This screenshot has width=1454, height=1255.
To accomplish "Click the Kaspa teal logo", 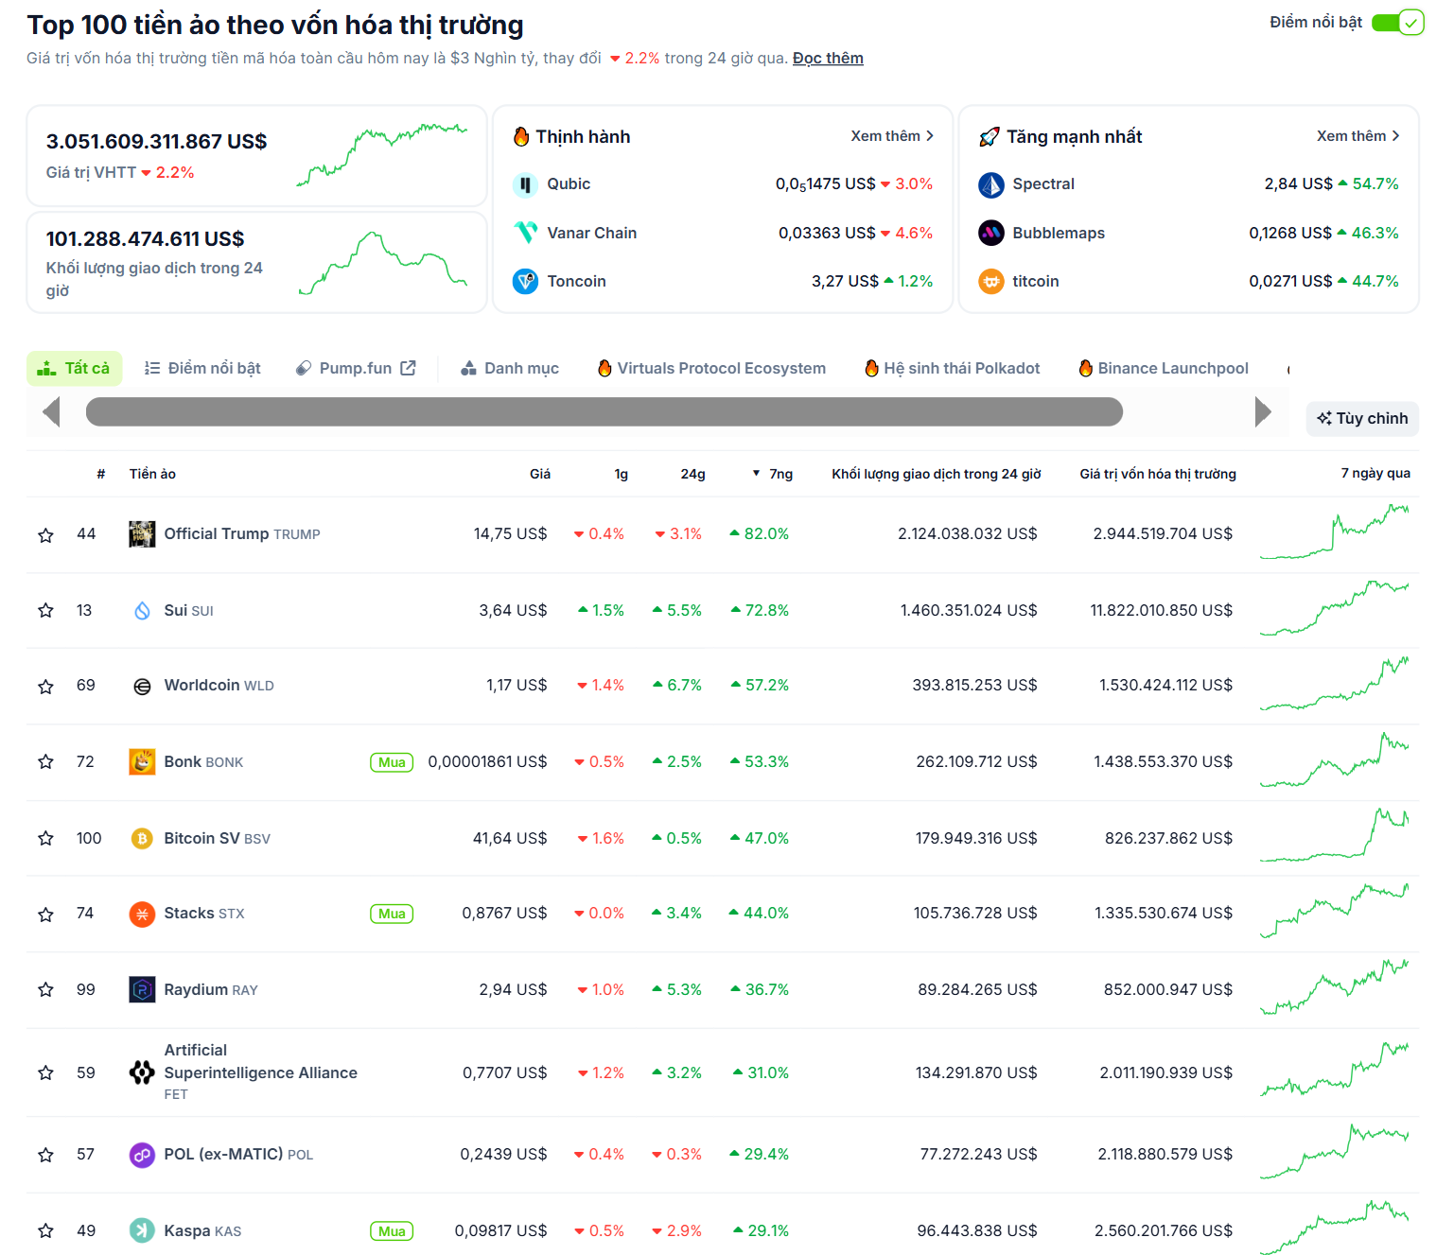I will (142, 1230).
